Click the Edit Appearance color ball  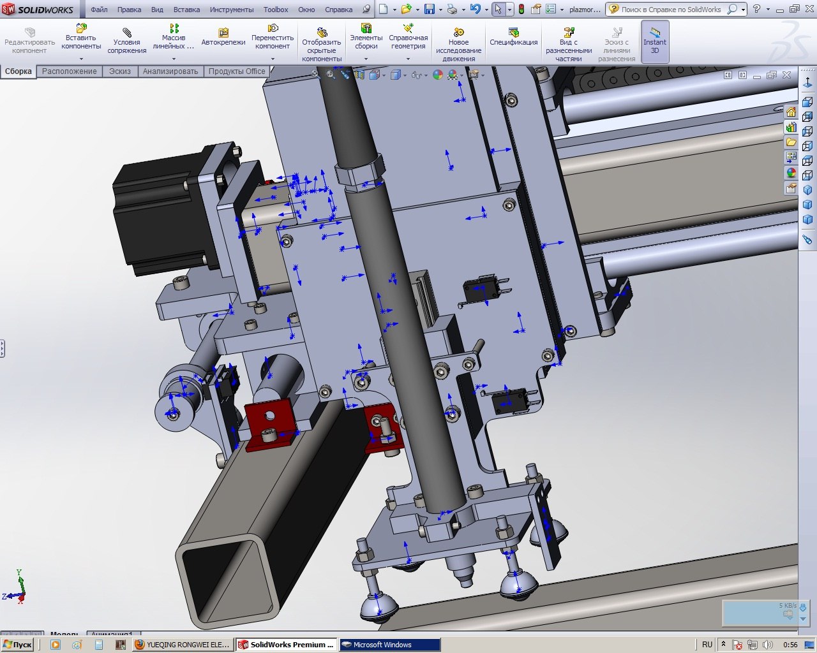[x=437, y=75]
